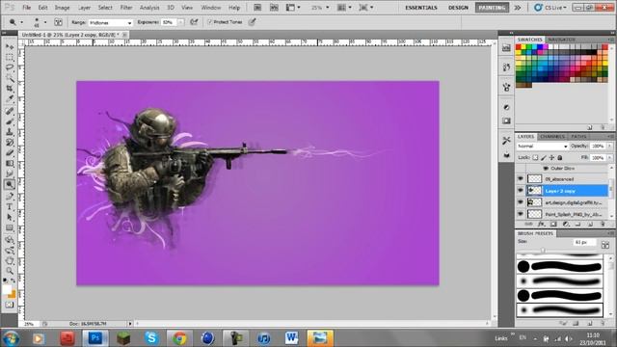This screenshot has height=347, width=617.
Task: Switch to Essentials workspace
Action: coord(421,8)
